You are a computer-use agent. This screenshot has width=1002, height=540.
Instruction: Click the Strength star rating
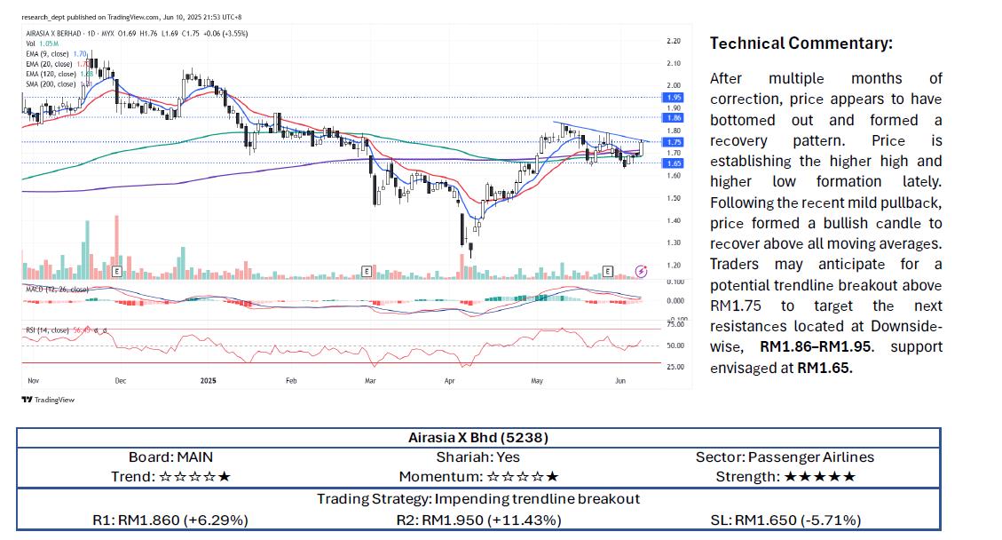(819, 477)
